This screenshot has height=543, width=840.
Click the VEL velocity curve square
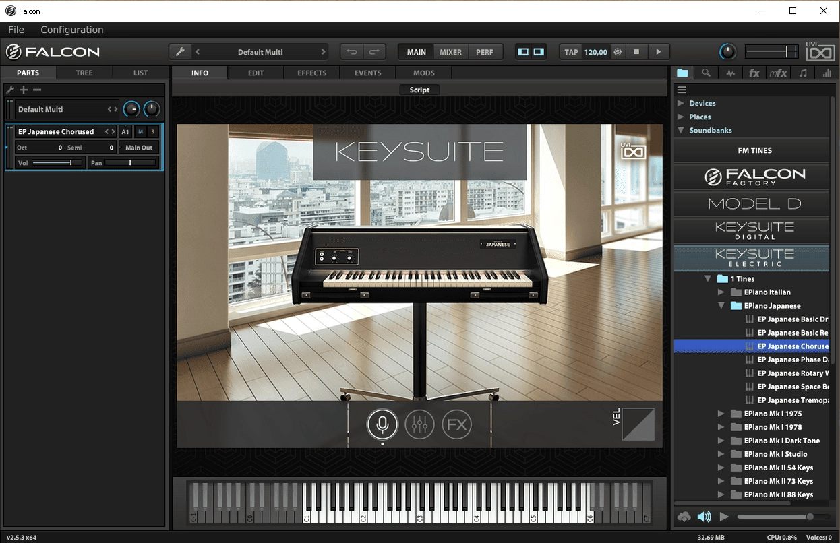638,424
